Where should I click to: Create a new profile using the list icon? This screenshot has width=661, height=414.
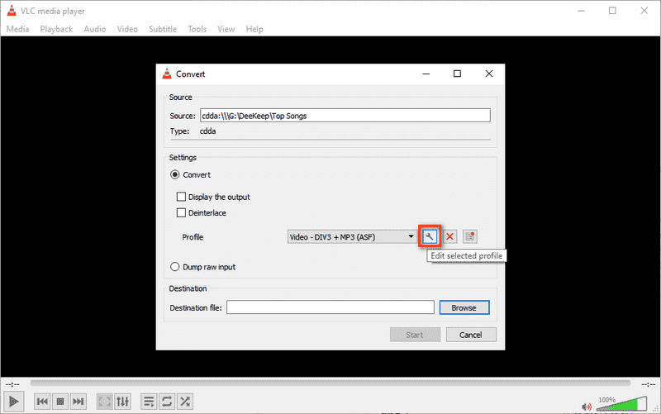pos(469,237)
